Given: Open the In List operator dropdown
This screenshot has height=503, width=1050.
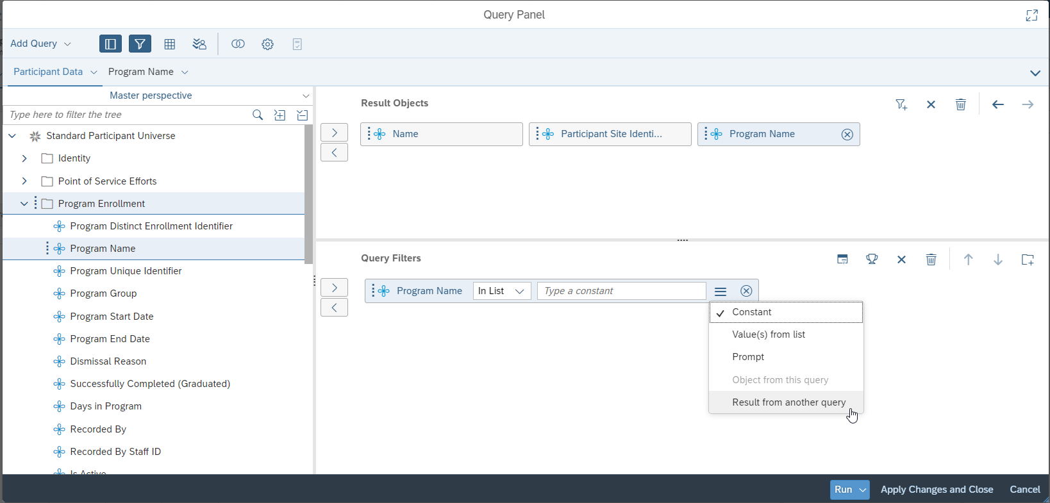Looking at the screenshot, I should [502, 291].
